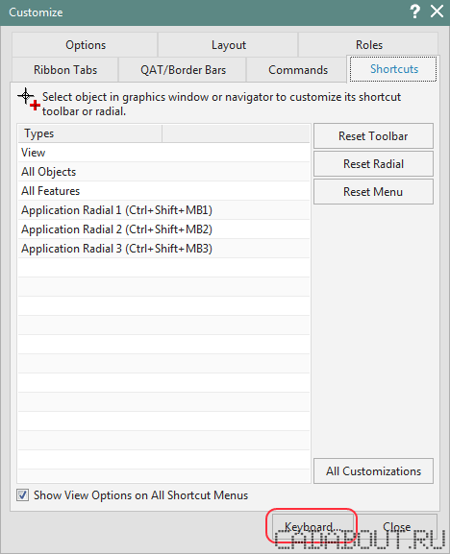
Task: Close the Customize dialog with X
Action: 437,12
